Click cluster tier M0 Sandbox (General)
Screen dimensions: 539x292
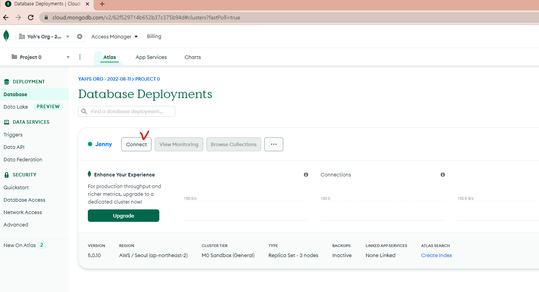228,255
